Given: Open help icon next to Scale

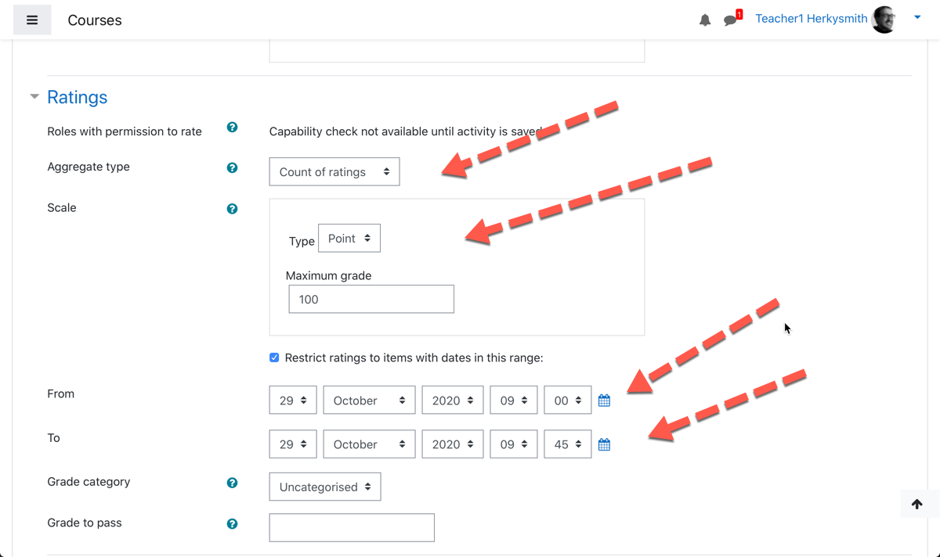Looking at the screenshot, I should click(x=232, y=209).
